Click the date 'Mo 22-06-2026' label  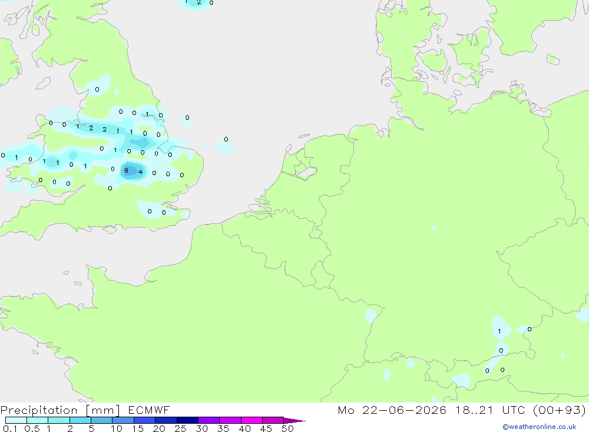(392, 410)
